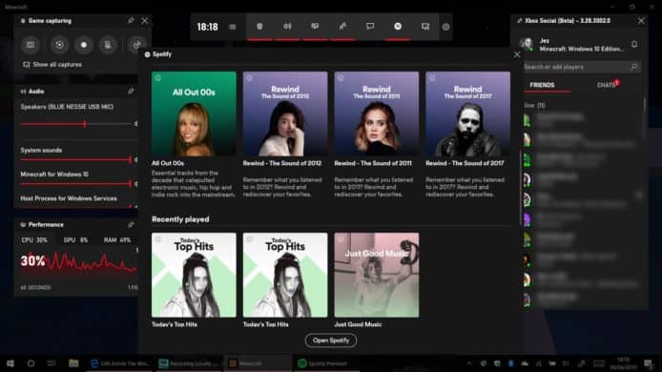Viewport: 662px width, 372px height.
Task: Adjust the Speakers volume slider
Action: [x=76, y=124]
